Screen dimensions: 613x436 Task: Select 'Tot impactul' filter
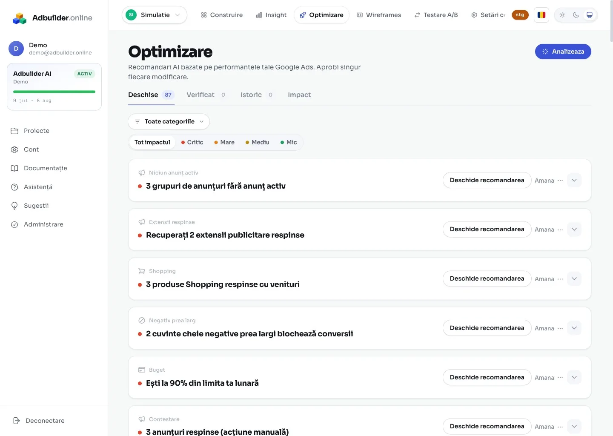click(x=152, y=142)
